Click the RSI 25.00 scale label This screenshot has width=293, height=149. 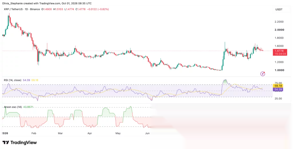pos(278,99)
